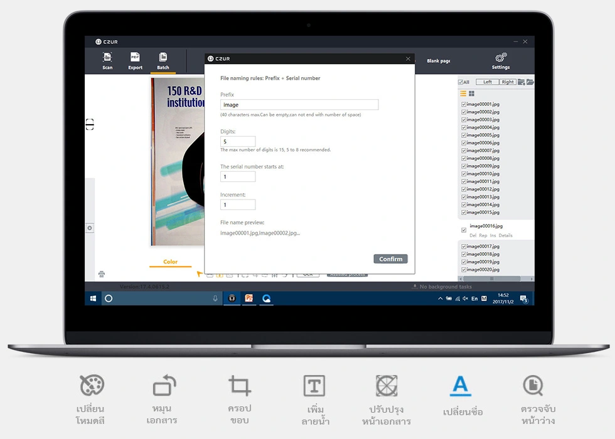This screenshot has width=615, height=439.
Task: Confirm the file naming rules
Action: click(x=390, y=258)
